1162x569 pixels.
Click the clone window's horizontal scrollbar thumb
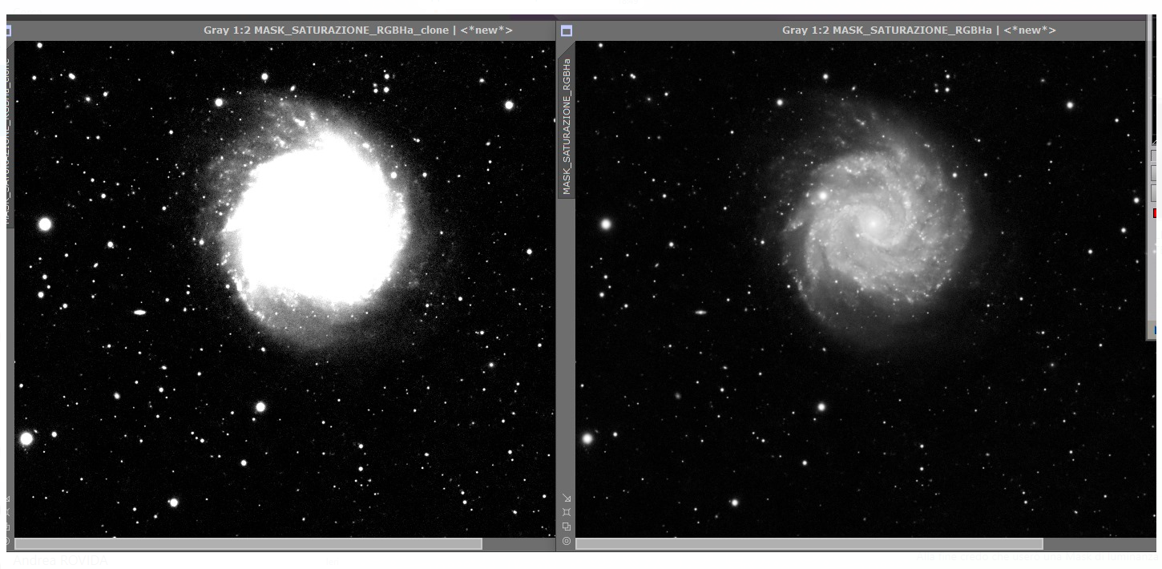[248, 543]
